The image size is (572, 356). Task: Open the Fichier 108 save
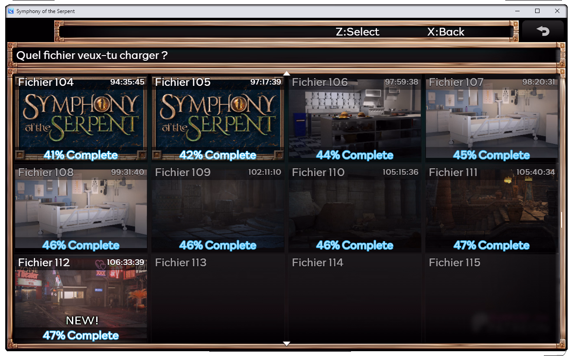[81, 209]
